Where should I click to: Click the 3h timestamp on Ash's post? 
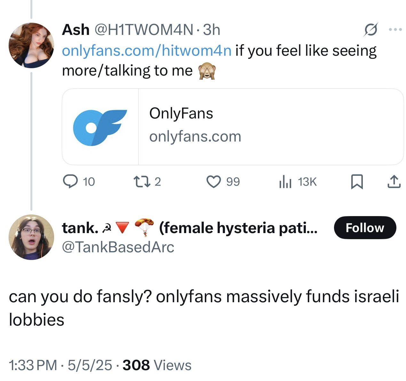pyautogui.click(x=212, y=30)
